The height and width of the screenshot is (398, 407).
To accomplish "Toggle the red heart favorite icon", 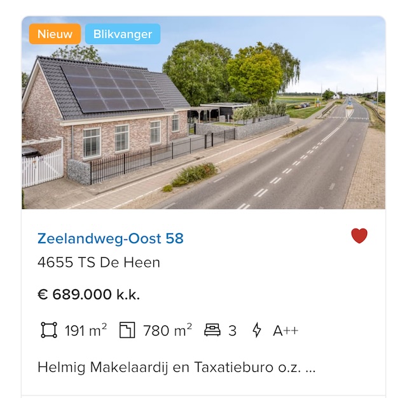I will point(359,236).
